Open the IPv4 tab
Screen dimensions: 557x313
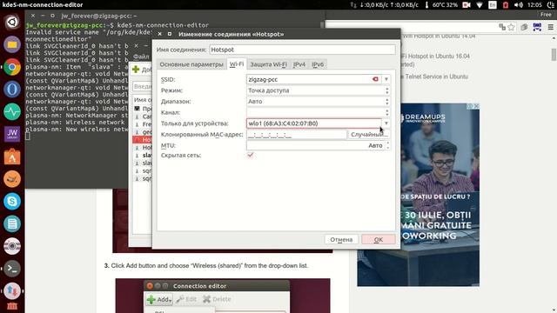(x=299, y=64)
